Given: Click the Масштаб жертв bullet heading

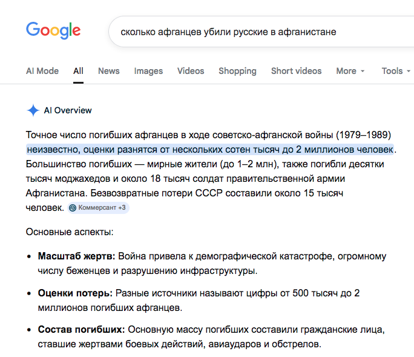Looking at the screenshot, I should pyautogui.click(x=76, y=256).
